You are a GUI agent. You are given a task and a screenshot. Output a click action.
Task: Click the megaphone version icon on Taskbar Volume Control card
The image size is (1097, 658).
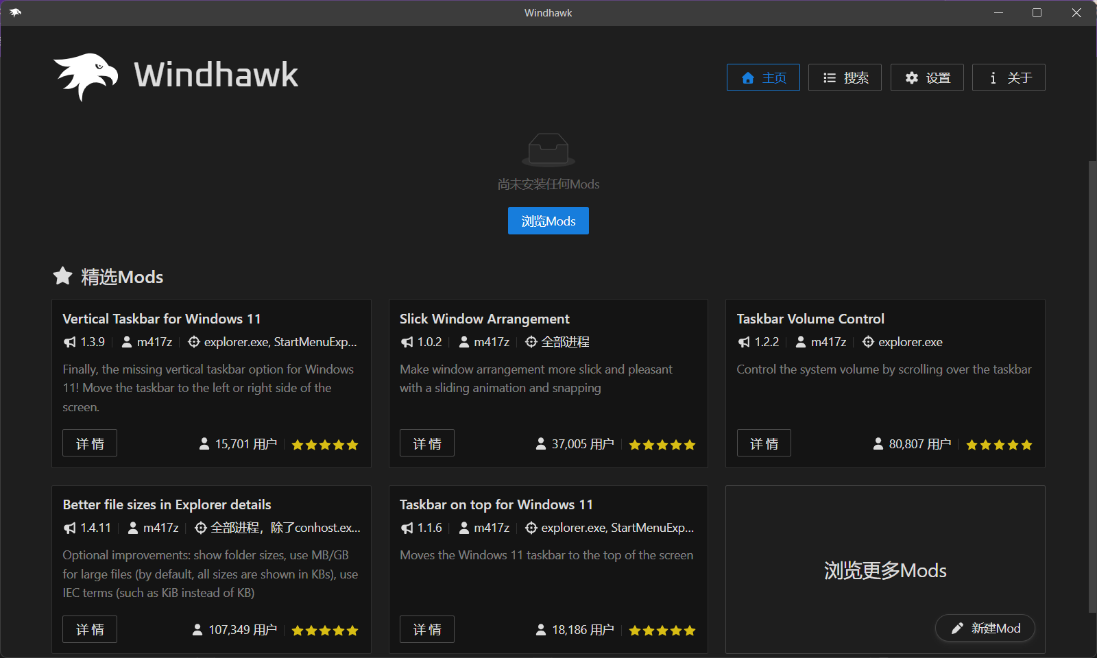(744, 342)
